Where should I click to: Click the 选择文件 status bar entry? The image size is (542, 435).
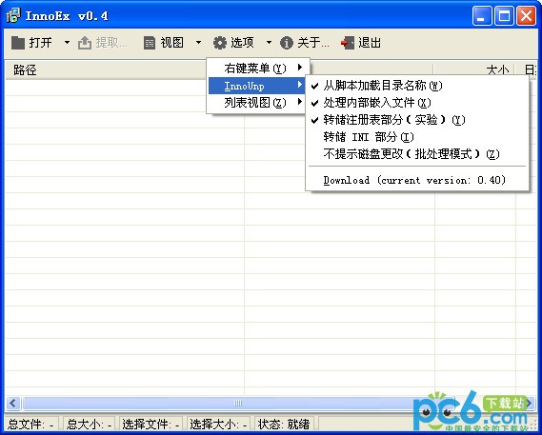click(x=151, y=424)
